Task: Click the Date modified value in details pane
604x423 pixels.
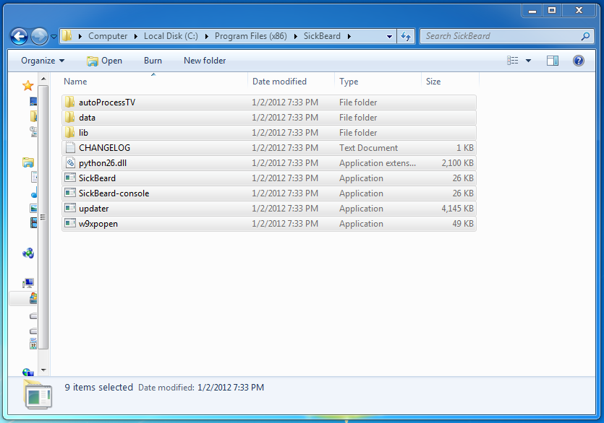Action: (231, 388)
